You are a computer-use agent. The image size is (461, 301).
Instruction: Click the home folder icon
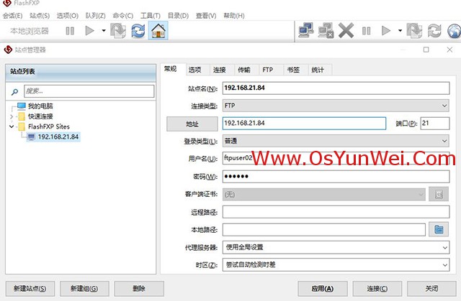coord(158,30)
